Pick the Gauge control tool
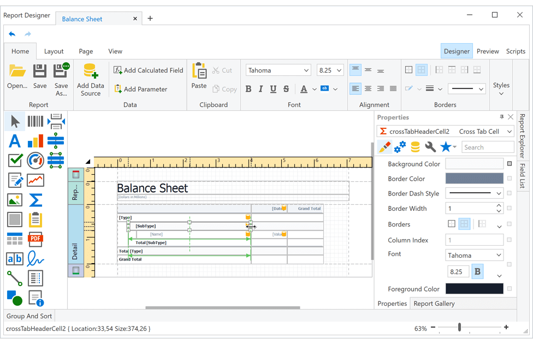Screen dimensions: 533x344 pos(35,161)
